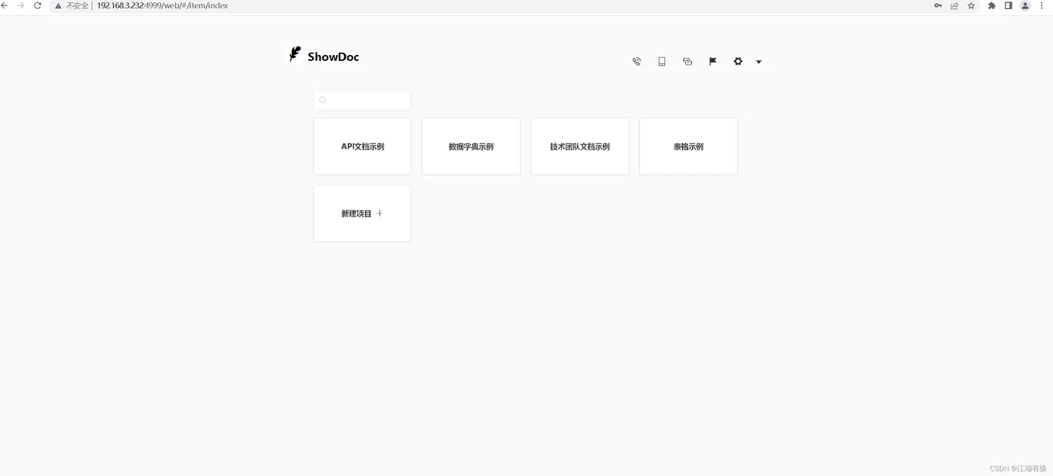Click the browser forward arrow
The height and width of the screenshot is (476, 1053).
(20, 5)
